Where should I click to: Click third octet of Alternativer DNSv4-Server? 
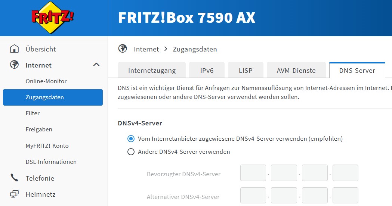315,196
